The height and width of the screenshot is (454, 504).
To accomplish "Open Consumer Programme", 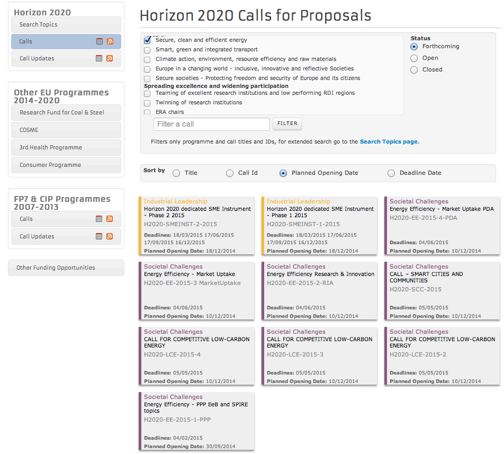I will point(66,165).
